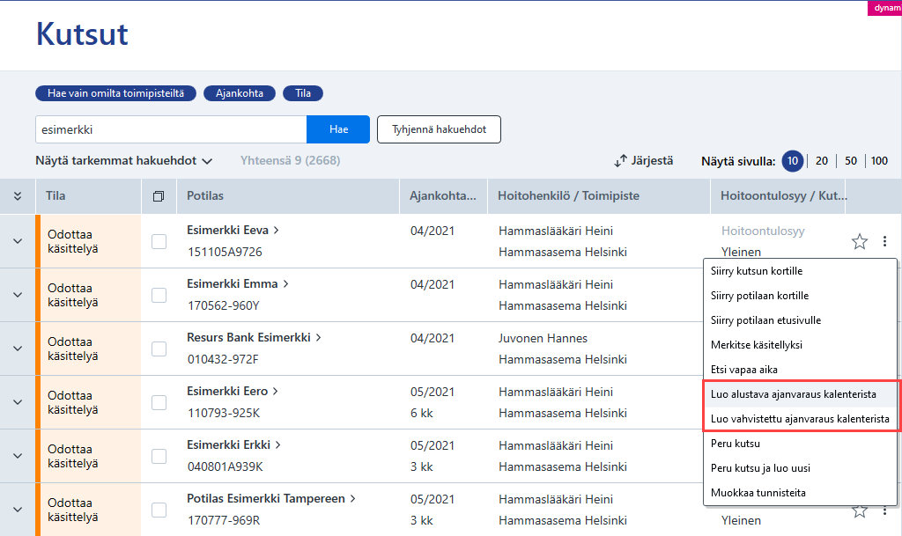Click the search field containing esimerkki

click(x=171, y=129)
